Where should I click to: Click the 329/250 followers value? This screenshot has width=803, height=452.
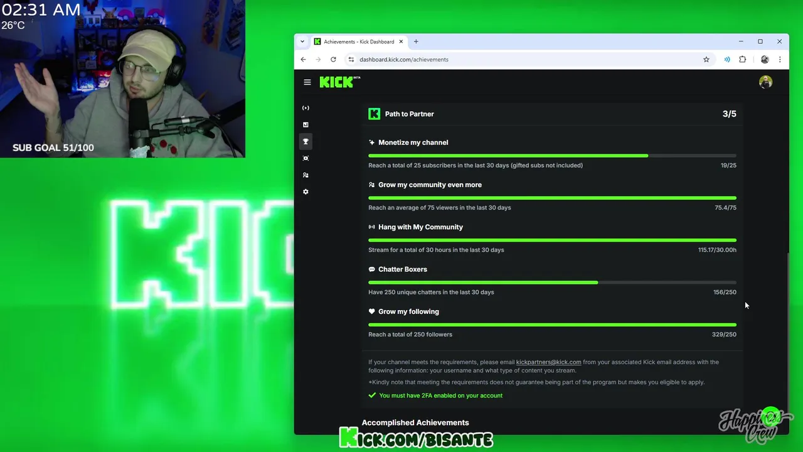coord(724,335)
